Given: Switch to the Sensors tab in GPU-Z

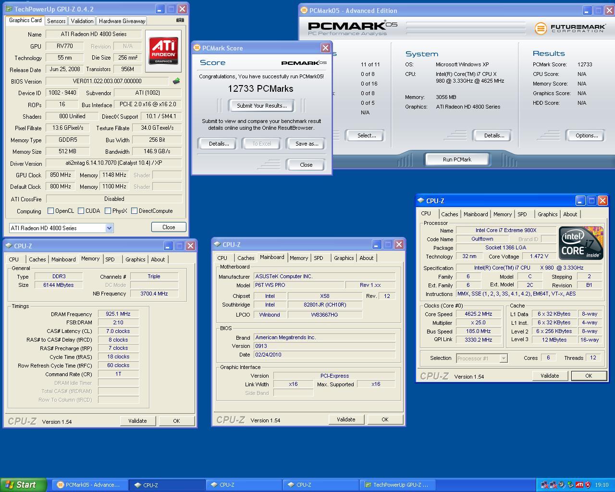Looking at the screenshot, I should 56,21.
